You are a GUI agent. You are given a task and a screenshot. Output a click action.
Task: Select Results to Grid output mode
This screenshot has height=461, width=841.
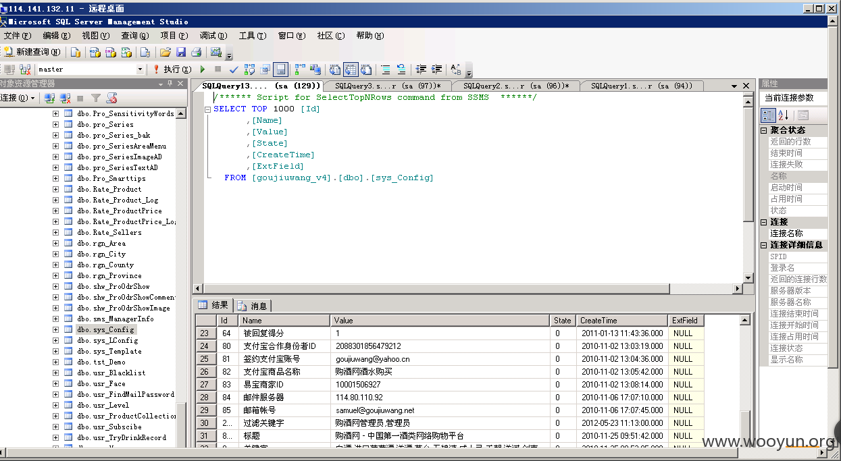point(351,69)
